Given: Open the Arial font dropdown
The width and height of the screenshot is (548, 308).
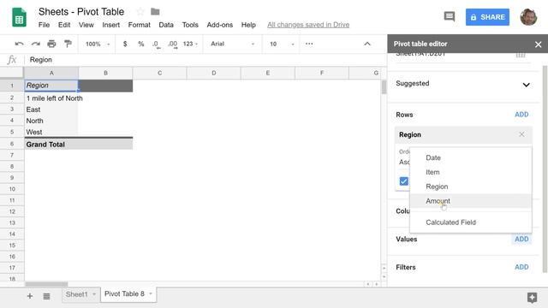Looking at the screenshot, I should pos(232,44).
